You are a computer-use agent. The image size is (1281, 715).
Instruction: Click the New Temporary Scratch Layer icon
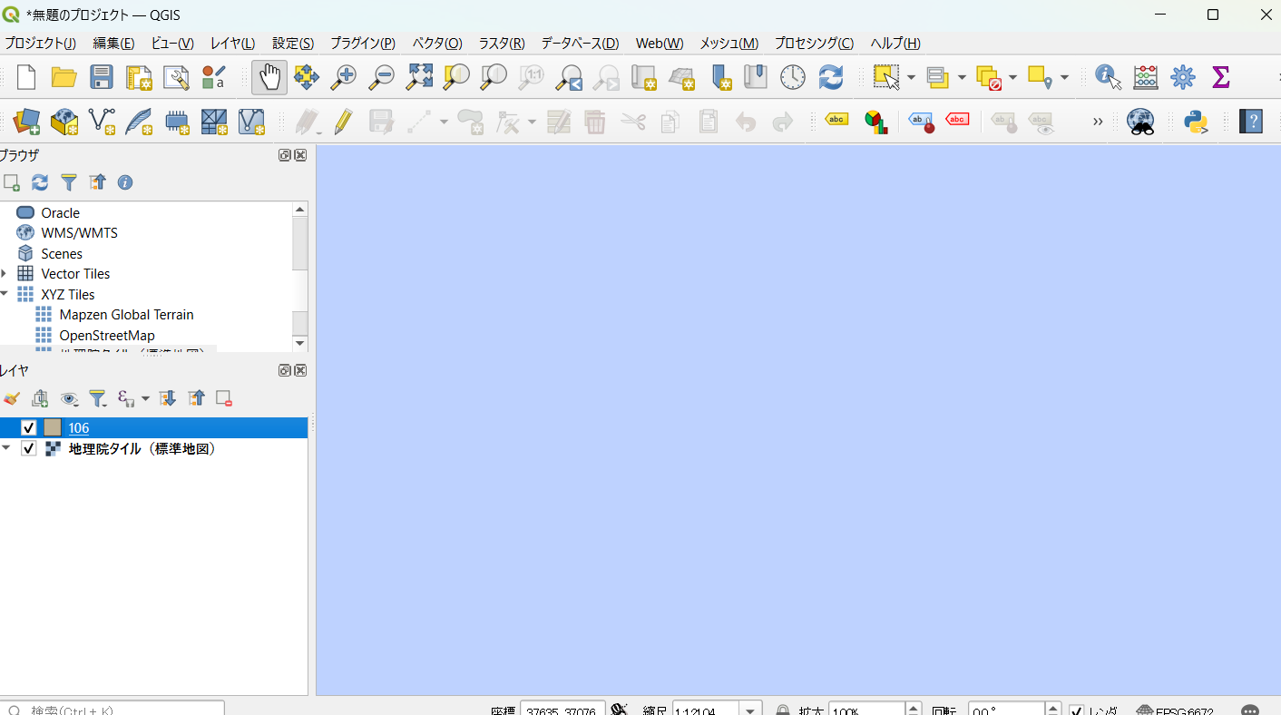pos(177,122)
